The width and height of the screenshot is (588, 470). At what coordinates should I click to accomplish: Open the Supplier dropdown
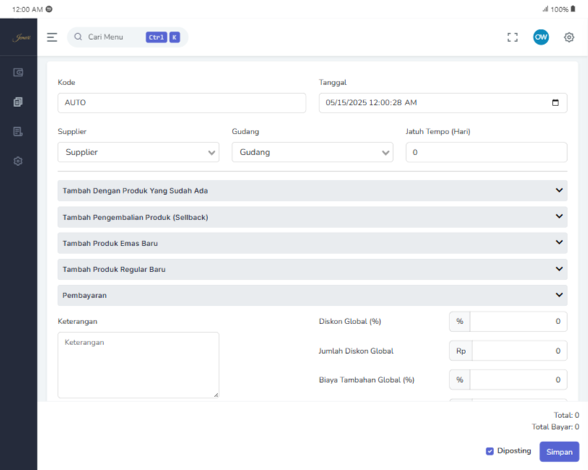click(138, 152)
